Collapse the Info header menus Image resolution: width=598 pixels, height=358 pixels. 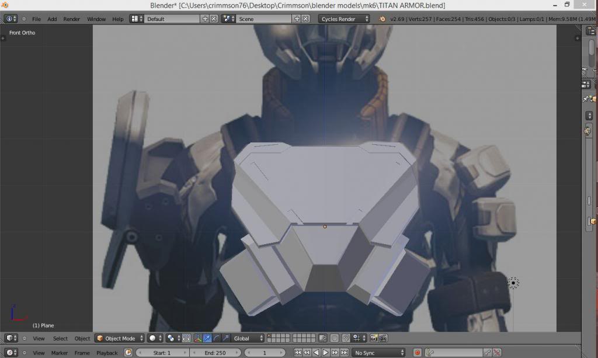click(x=24, y=19)
